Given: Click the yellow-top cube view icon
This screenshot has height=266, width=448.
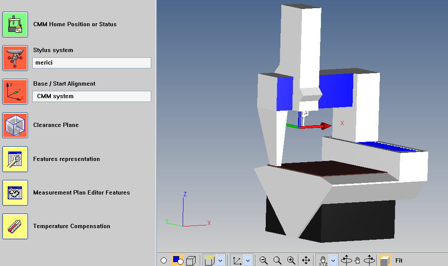Looking at the screenshot, I should [x=210, y=260].
